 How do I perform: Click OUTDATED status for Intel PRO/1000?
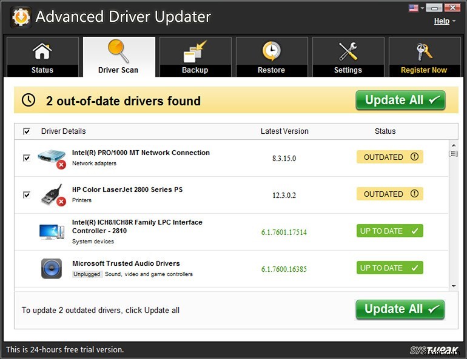(x=390, y=157)
